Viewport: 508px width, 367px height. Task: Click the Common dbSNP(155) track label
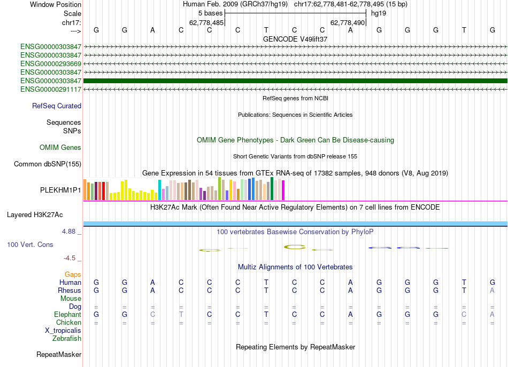pyautogui.click(x=48, y=164)
